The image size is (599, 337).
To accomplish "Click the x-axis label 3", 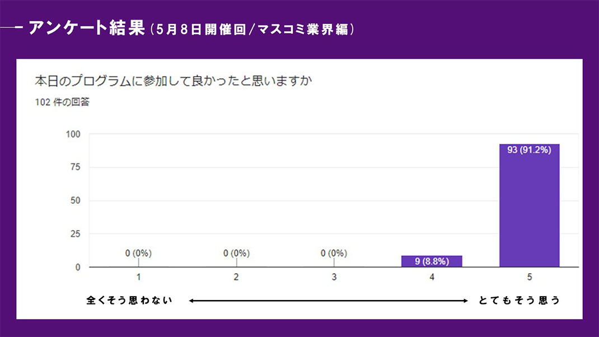I will coord(334,277).
